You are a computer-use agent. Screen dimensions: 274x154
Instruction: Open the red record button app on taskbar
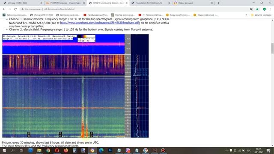click(163, 150)
